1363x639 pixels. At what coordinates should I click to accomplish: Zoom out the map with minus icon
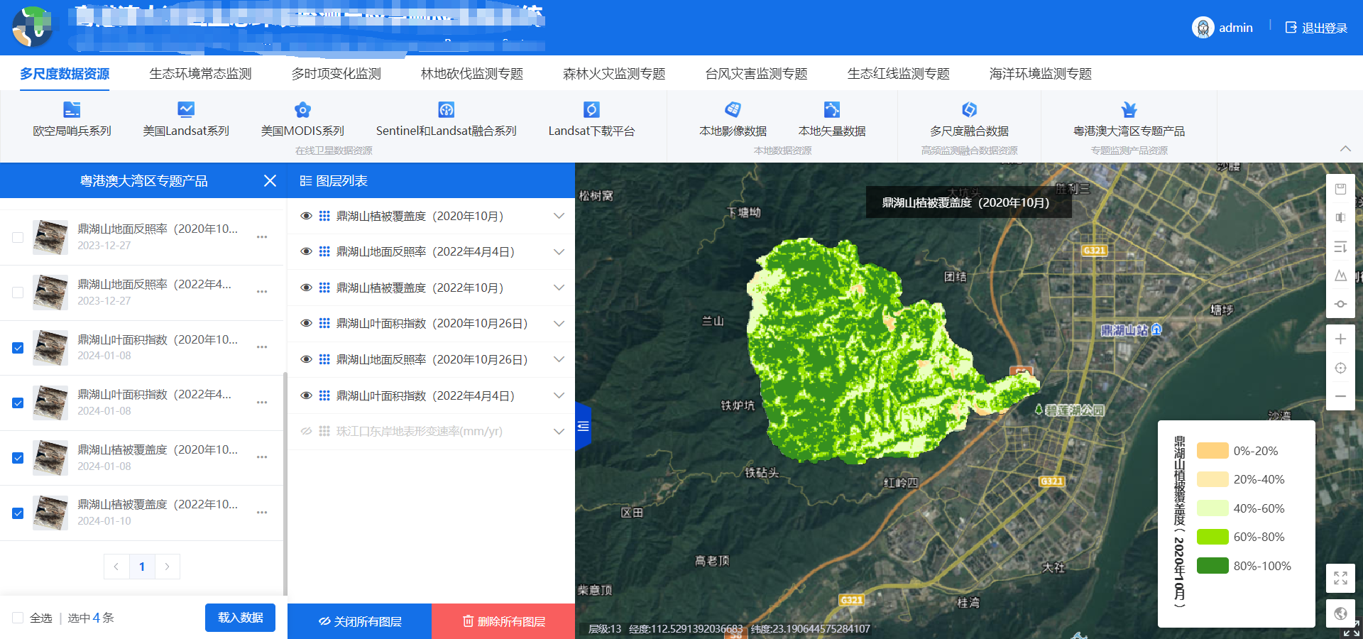point(1340,396)
